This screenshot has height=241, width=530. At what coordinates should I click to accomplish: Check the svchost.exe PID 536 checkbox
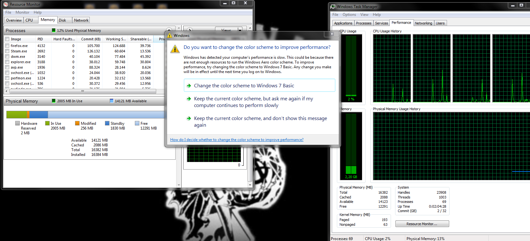(7, 84)
